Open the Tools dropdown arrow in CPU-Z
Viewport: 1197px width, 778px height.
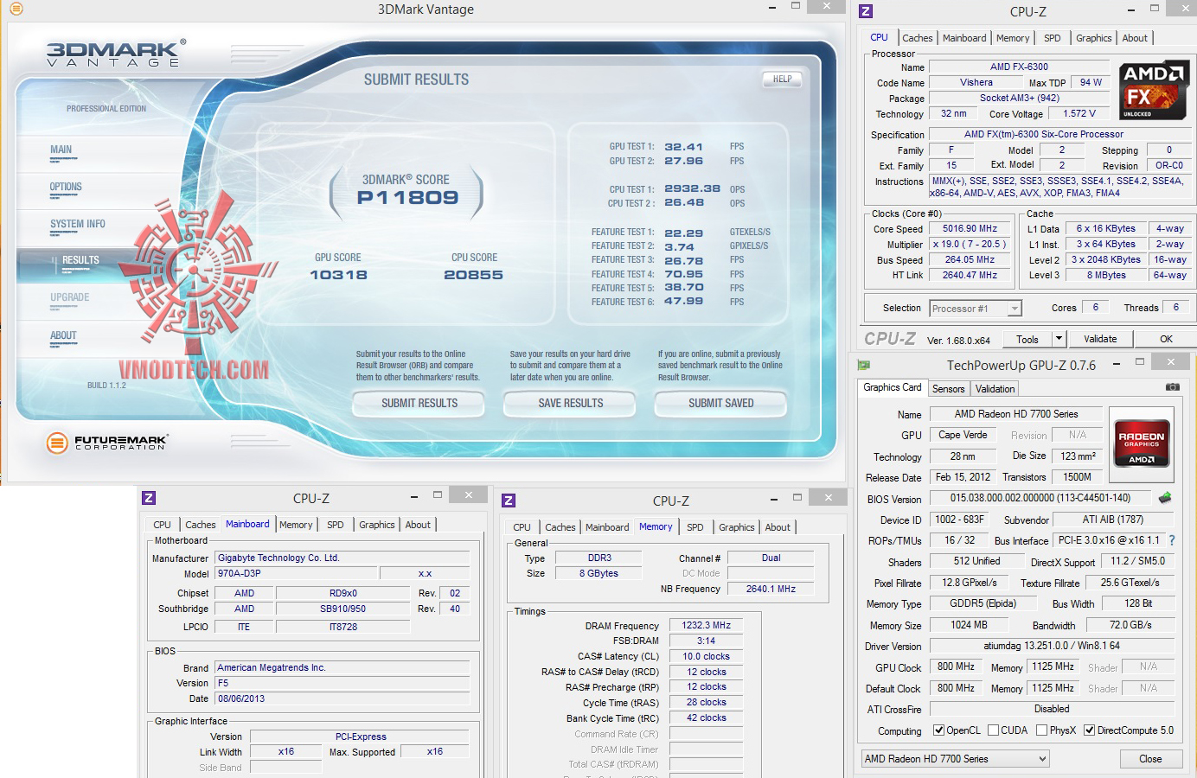(x=1059, y=339)
